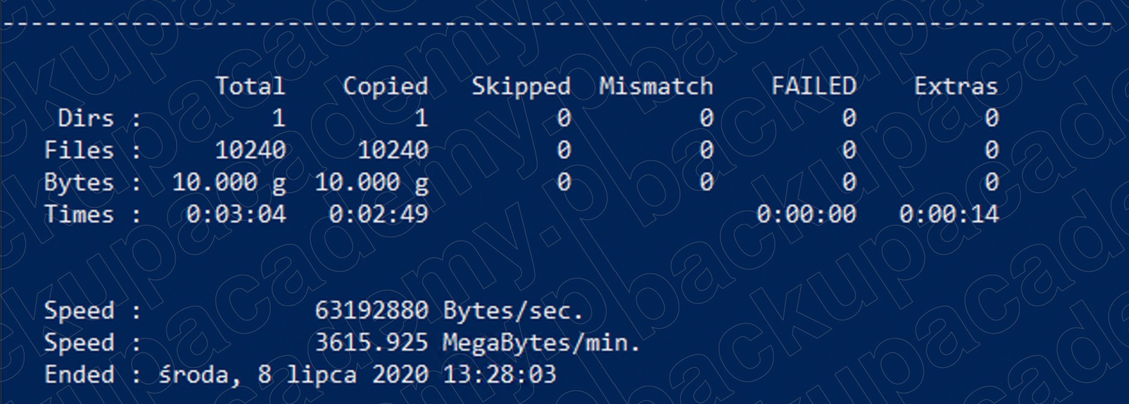Click the 3615.925 MegaBytes/min. speed value

pyautogui.click(x=477, y=343)
